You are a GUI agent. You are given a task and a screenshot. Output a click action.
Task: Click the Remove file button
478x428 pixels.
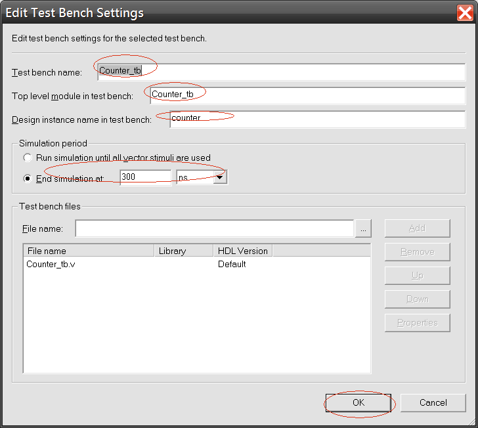417,252
